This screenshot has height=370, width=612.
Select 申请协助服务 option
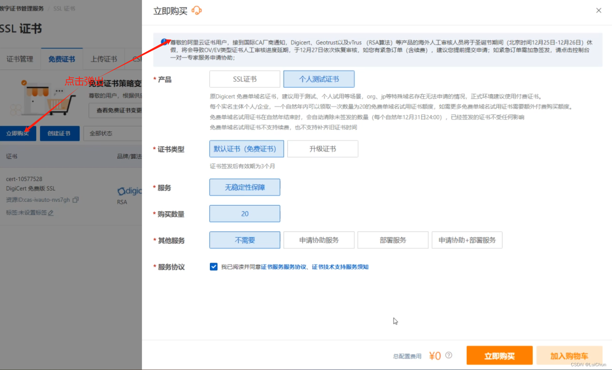pos(319,240)
